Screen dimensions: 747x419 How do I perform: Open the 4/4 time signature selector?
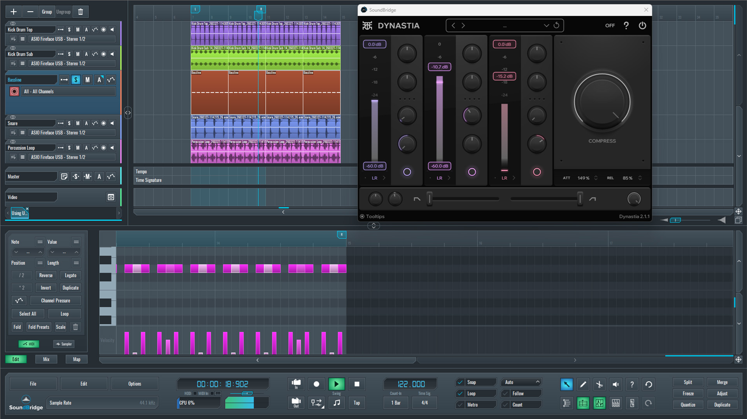click(x=424, y=403)
